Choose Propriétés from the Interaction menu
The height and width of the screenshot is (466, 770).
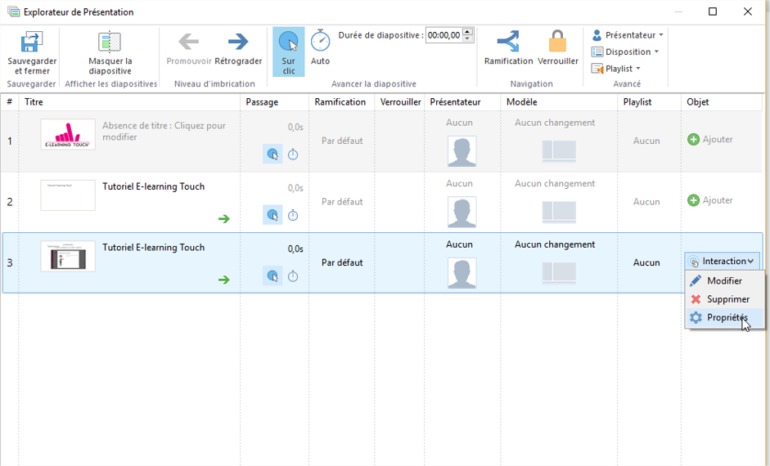(727, 317)
